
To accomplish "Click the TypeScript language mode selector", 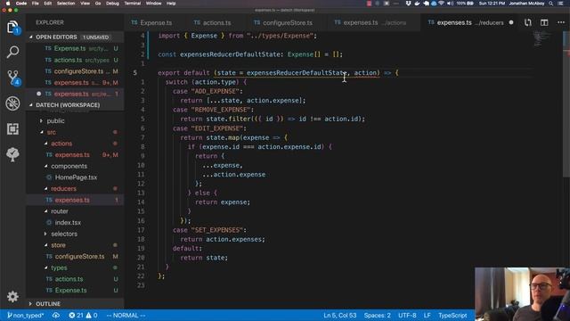I will (452, 315).
